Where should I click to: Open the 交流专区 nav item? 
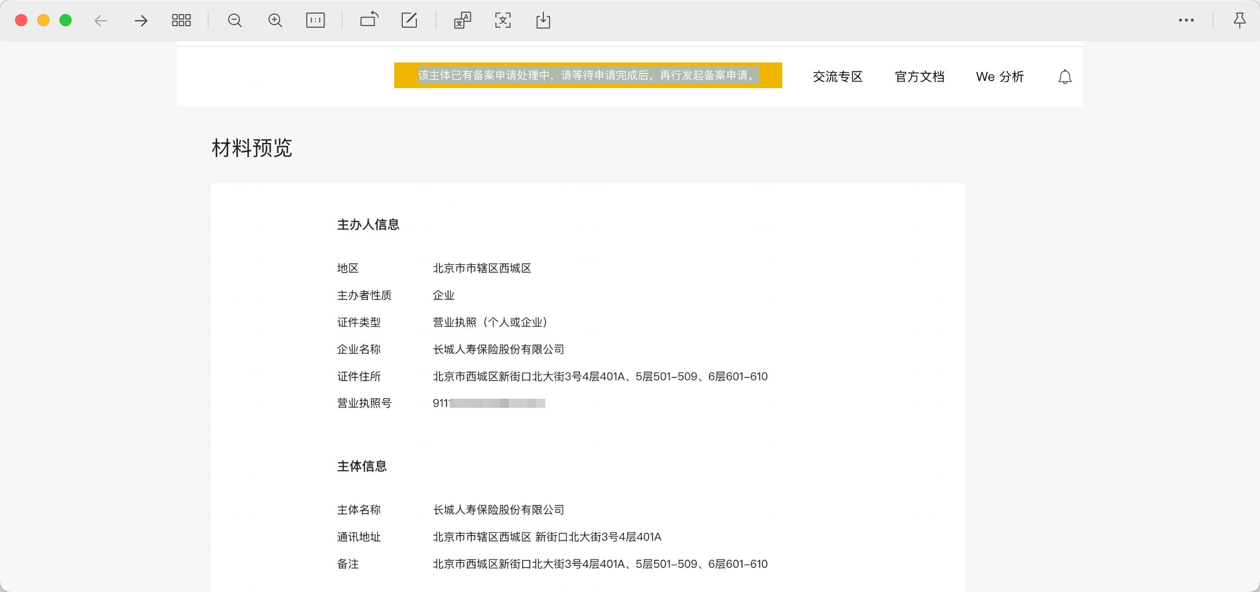[838, 77]
